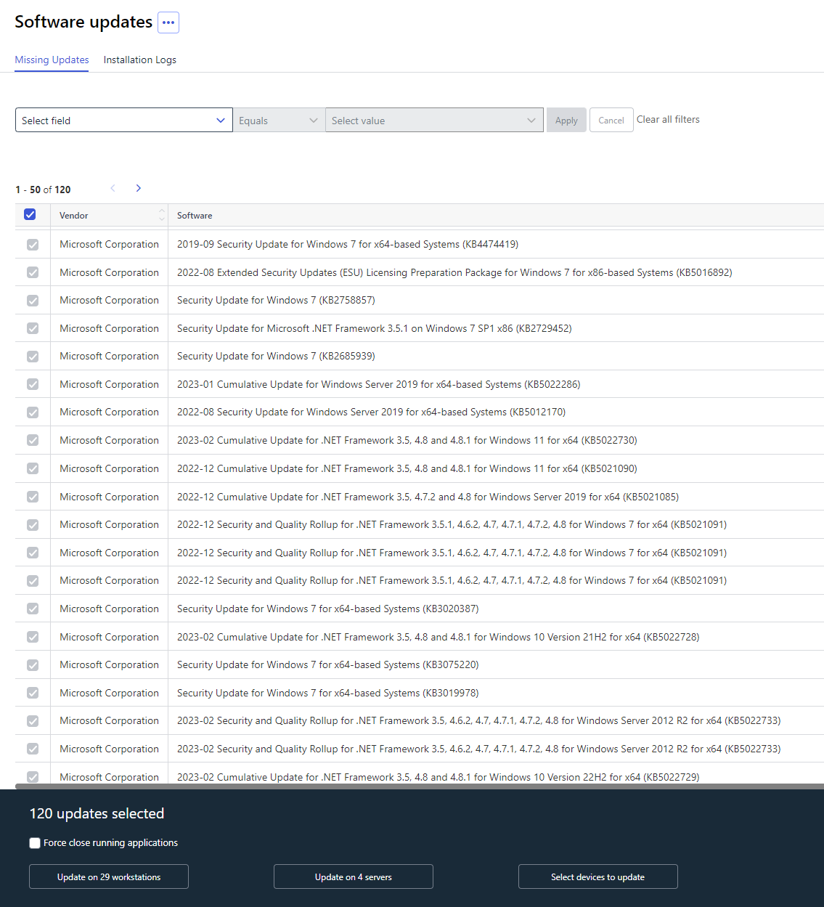
Task: Click the horizontal scrollbar under the table
Action: [x=420, y=786]
